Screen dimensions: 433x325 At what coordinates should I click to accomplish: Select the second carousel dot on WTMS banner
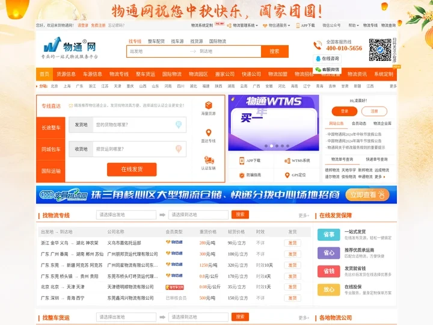(271, 146)
